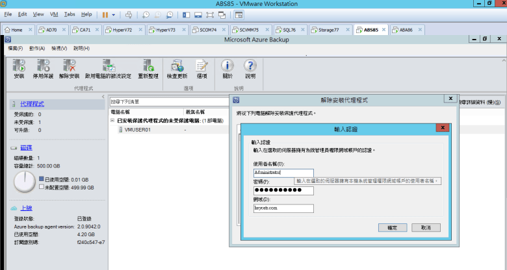Click the 解除安裝 (Uninstall) ribbon icon

(x=69, y=66)
